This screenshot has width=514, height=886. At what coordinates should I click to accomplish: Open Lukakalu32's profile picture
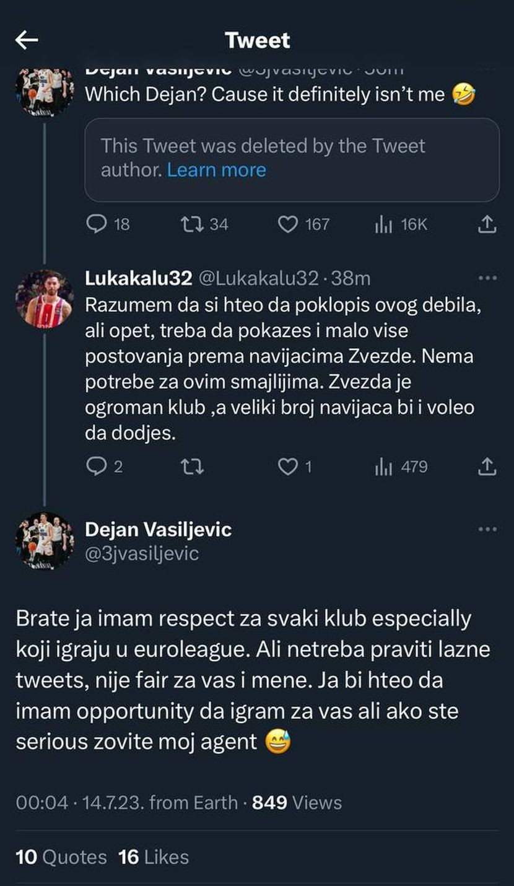[45, 299]
